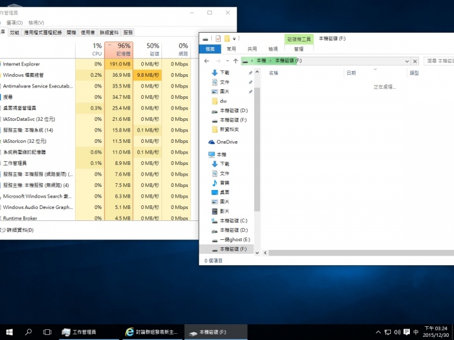Switch to 使用者 tab
The image size is (454, 340).
pos(88,32)
